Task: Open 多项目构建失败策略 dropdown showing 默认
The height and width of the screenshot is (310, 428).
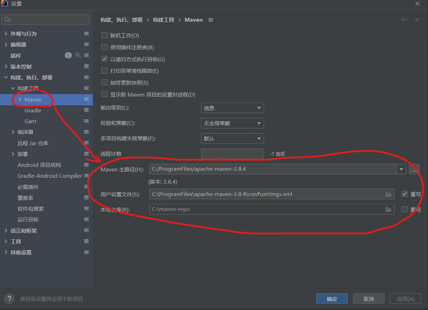Action: pyautogui.click(x=233, y=139)
